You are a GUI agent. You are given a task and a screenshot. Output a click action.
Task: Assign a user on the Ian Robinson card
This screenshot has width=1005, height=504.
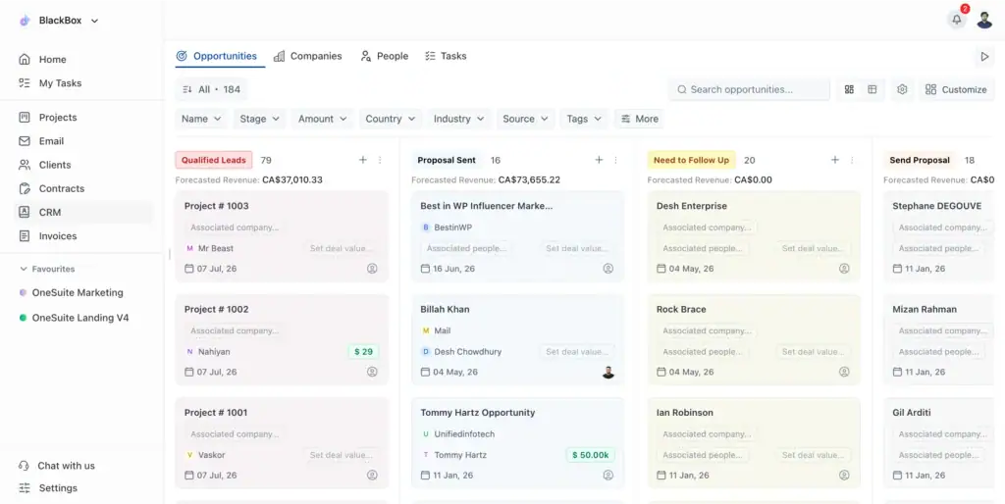click(844, 476)
